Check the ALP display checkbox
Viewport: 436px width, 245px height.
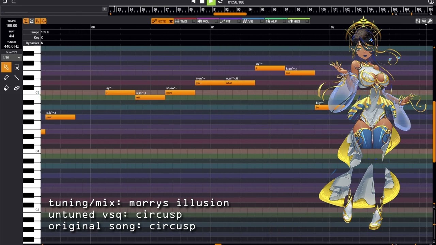tap(284, 21)
